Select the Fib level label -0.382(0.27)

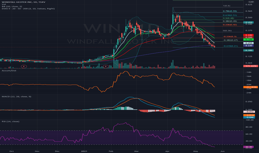(x=230, y=40)
